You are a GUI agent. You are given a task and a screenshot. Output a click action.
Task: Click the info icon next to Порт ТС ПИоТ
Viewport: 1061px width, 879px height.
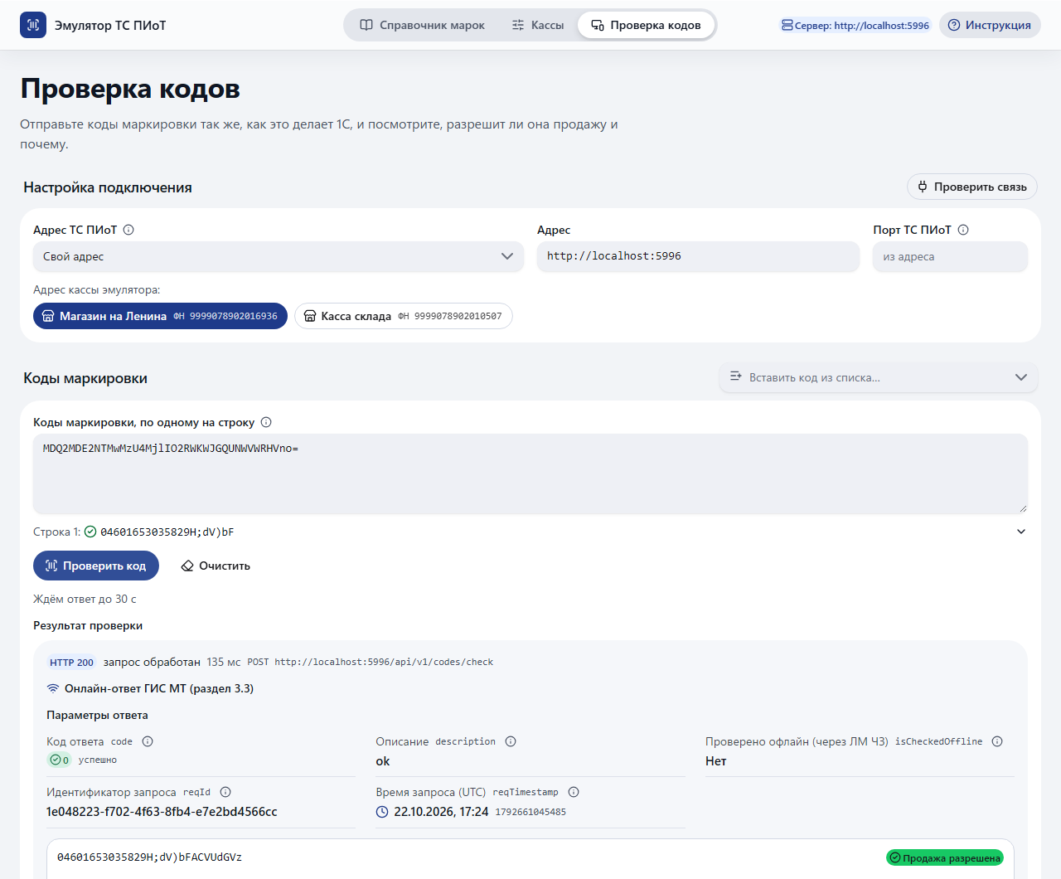click(963, 230)
